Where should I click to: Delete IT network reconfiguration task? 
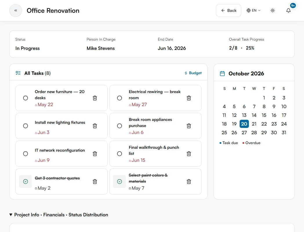pyautogui.click(x=95, y=154)
